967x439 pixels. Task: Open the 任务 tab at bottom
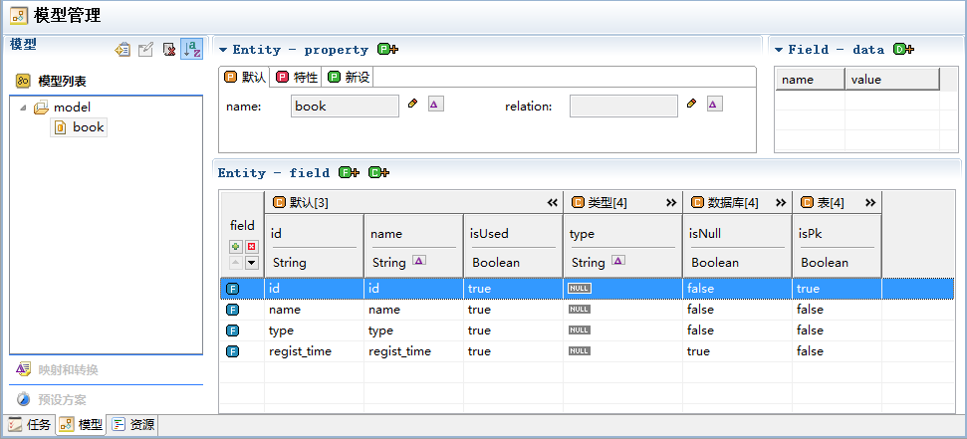30,424
